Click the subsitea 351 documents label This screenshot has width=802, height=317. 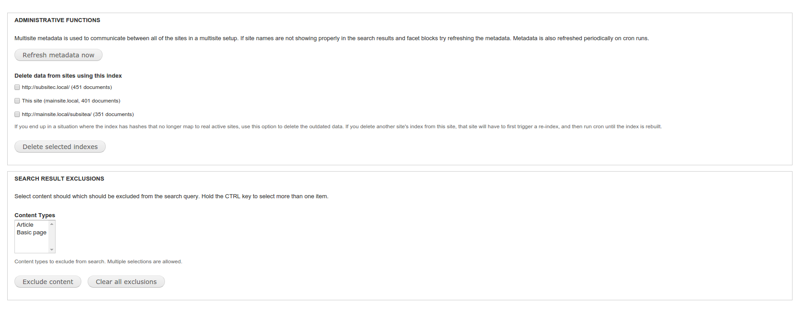pyautogui.click(x=78, y=114)
